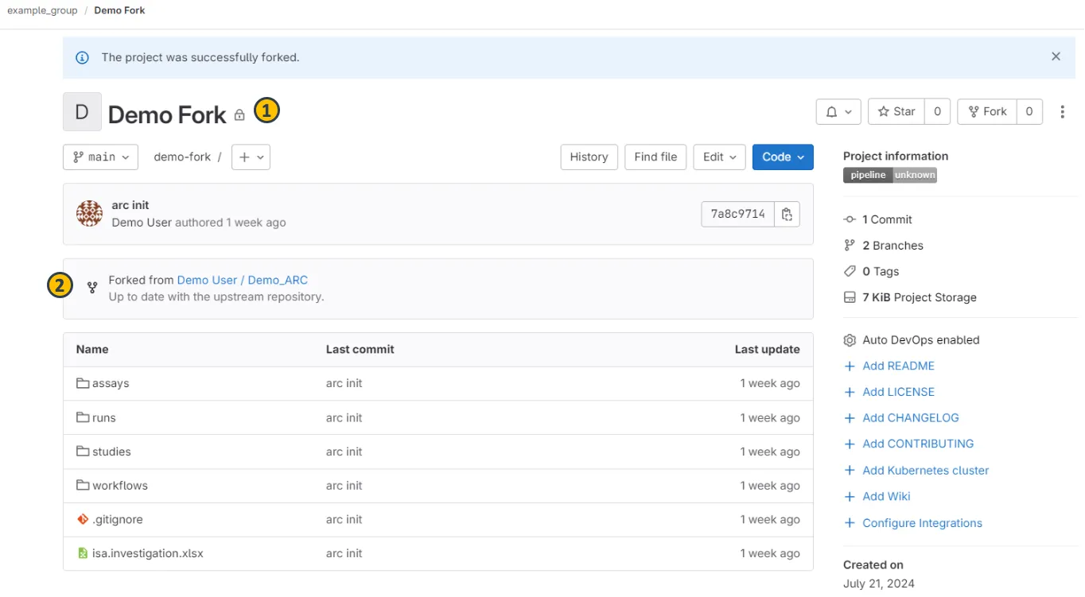1085x597 pixels.
Task: Open the three-dot project actions menu
Action: point(1062,112)
